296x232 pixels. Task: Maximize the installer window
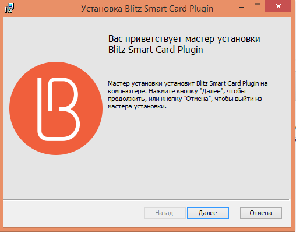[x=258, y=6]
